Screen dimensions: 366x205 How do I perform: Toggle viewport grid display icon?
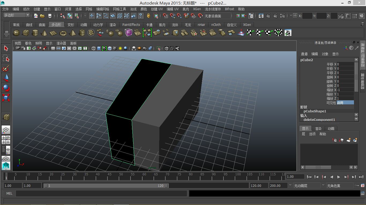click(53, 48)
